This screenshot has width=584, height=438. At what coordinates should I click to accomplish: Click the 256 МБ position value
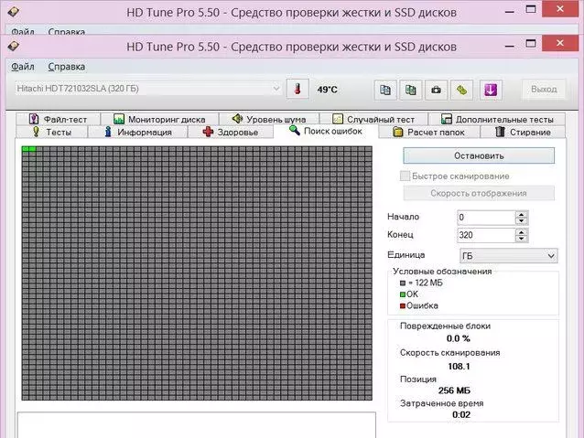click(454, 390)
